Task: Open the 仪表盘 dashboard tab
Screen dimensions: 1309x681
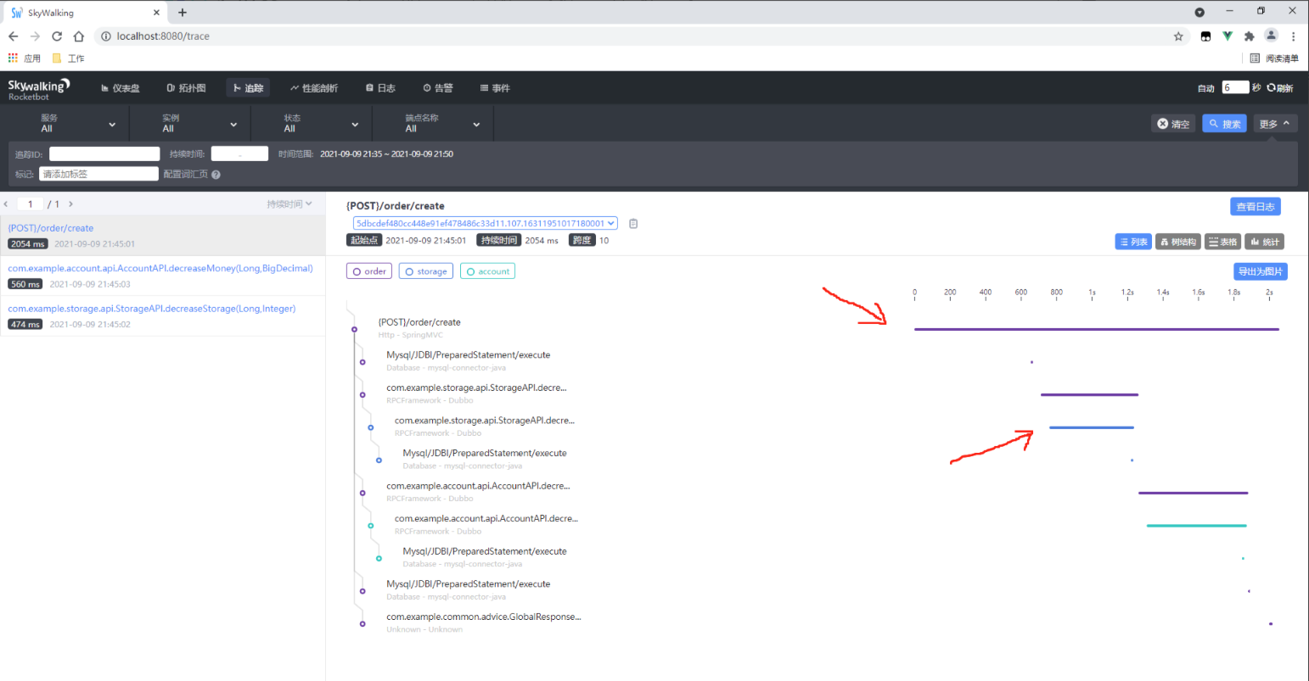Action: (x=120, y=88)
